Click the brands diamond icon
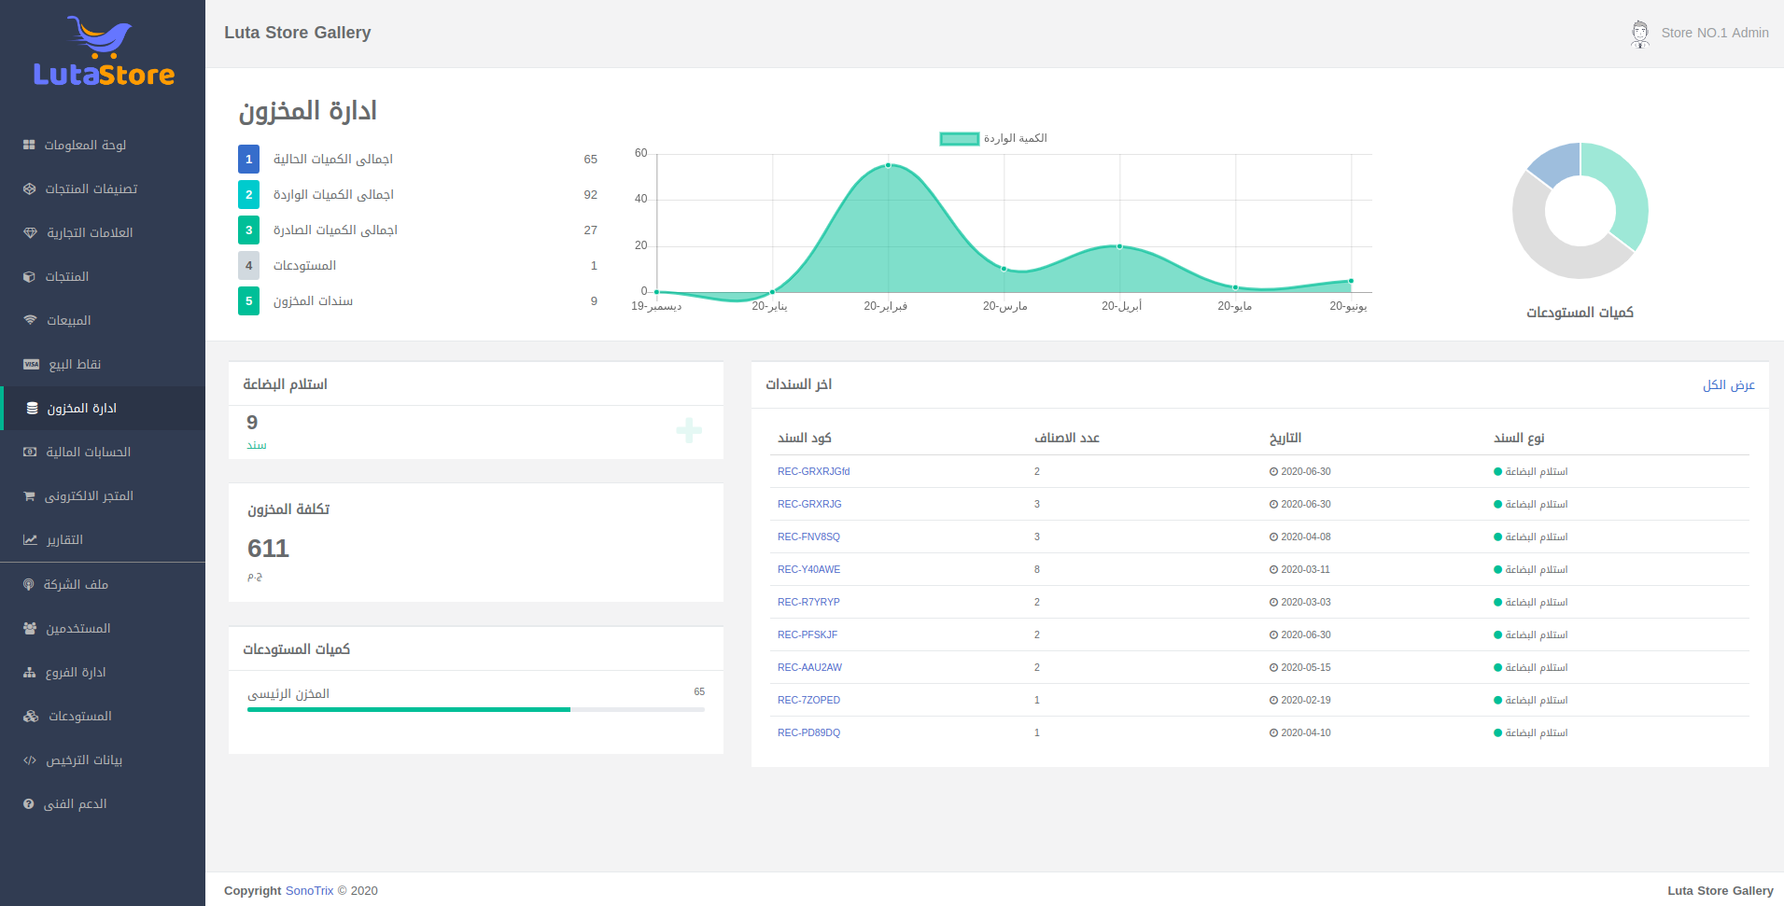The width and height of the screenshot is (1784, 906). click(x=30, y=232)
